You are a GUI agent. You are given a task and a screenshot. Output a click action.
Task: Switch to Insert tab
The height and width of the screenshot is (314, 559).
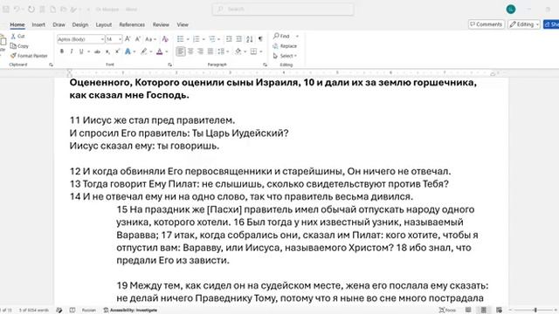coord(38,24)
